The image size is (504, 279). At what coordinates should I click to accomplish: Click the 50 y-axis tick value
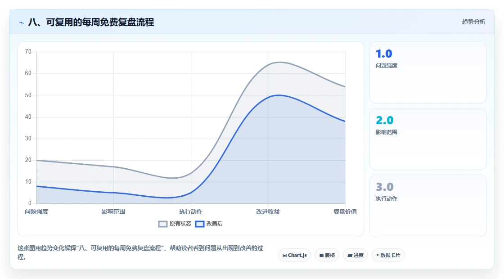28,95
